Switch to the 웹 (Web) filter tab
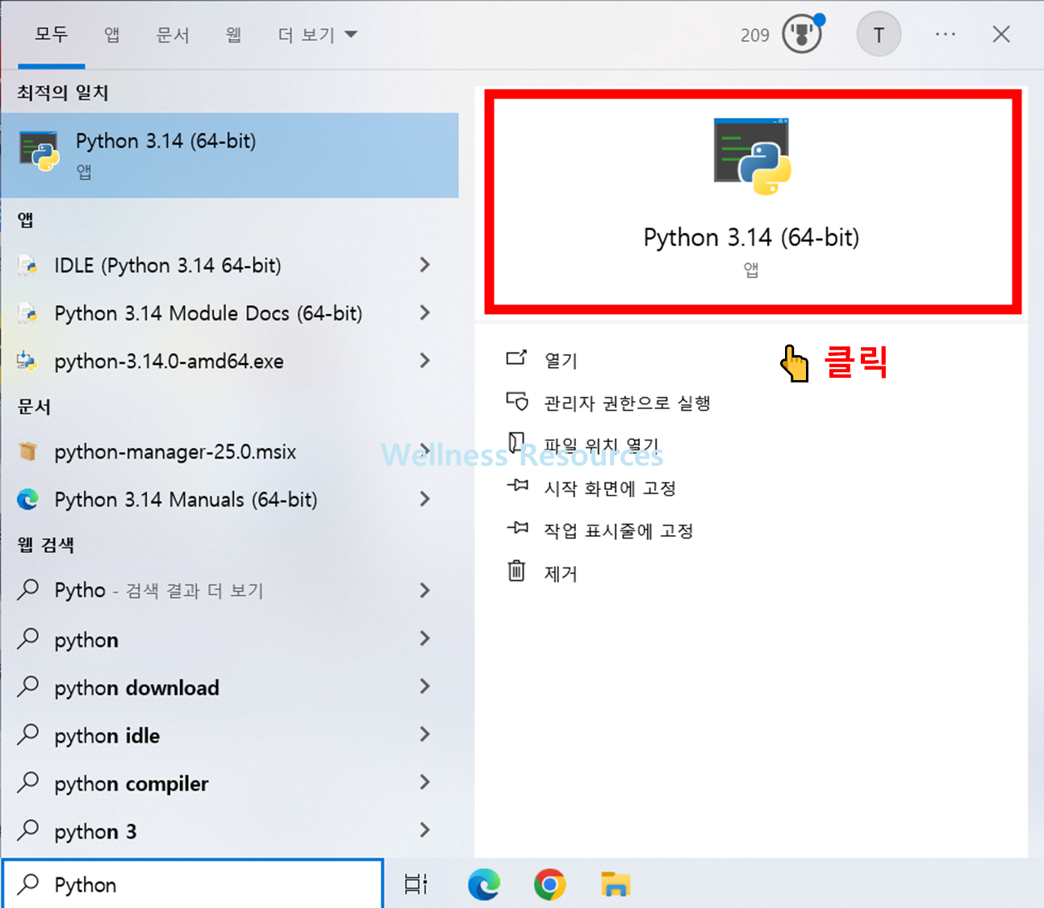 pos(234,35)
